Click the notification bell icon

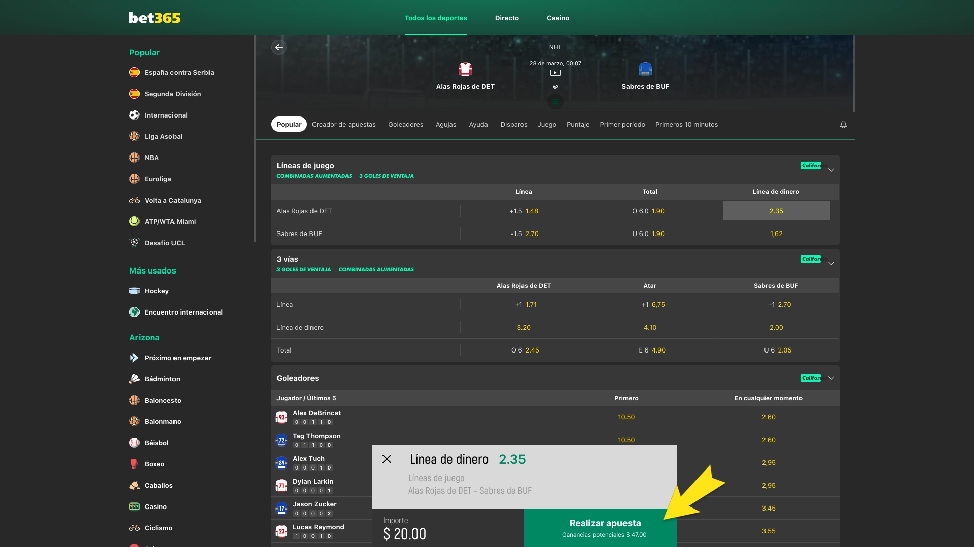[843, 125]
